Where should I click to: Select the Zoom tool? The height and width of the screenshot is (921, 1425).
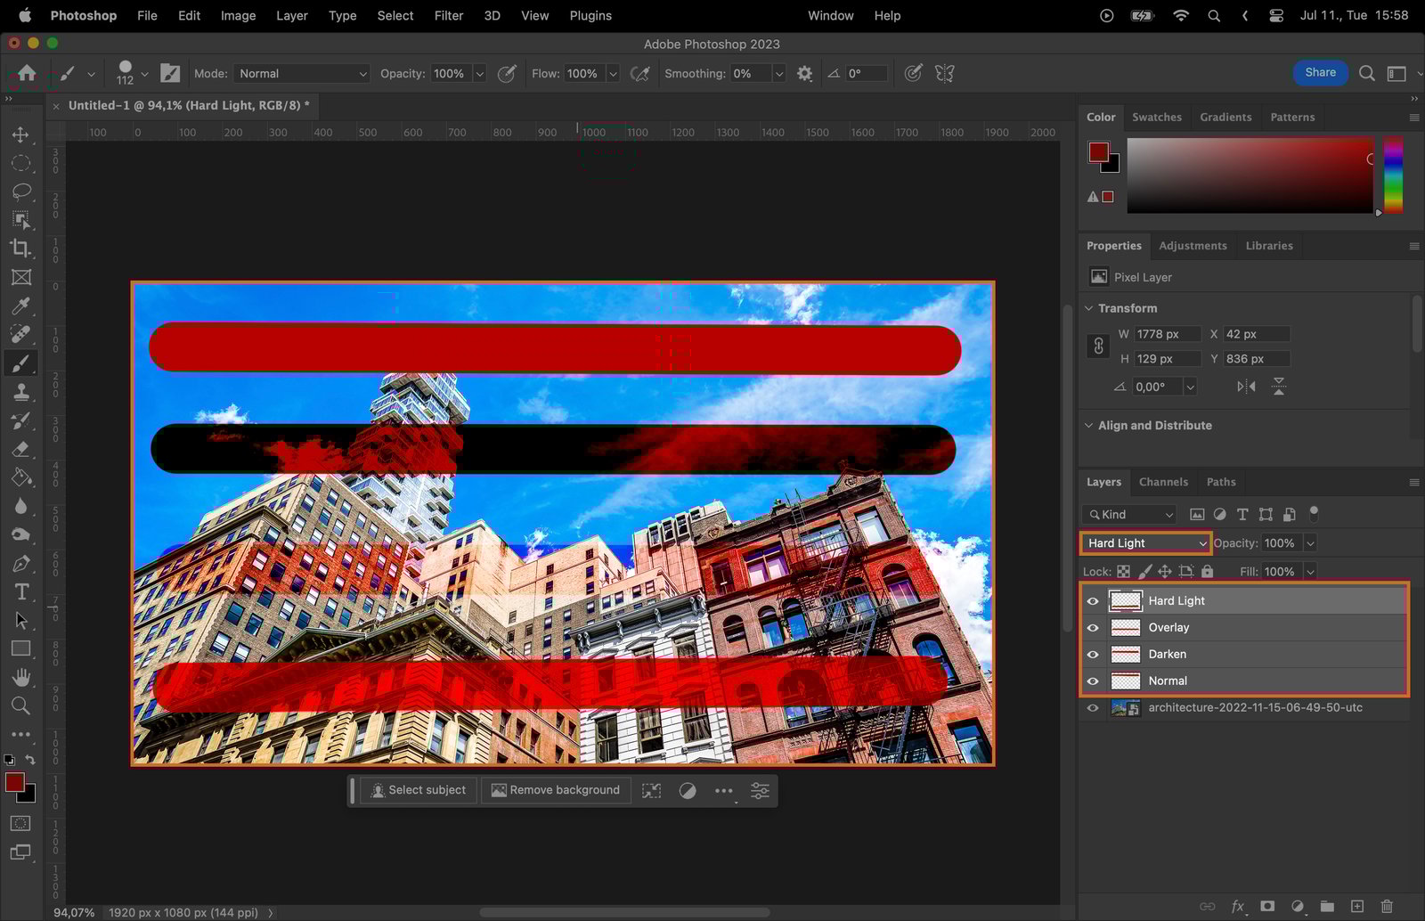[x=20, y=706]
